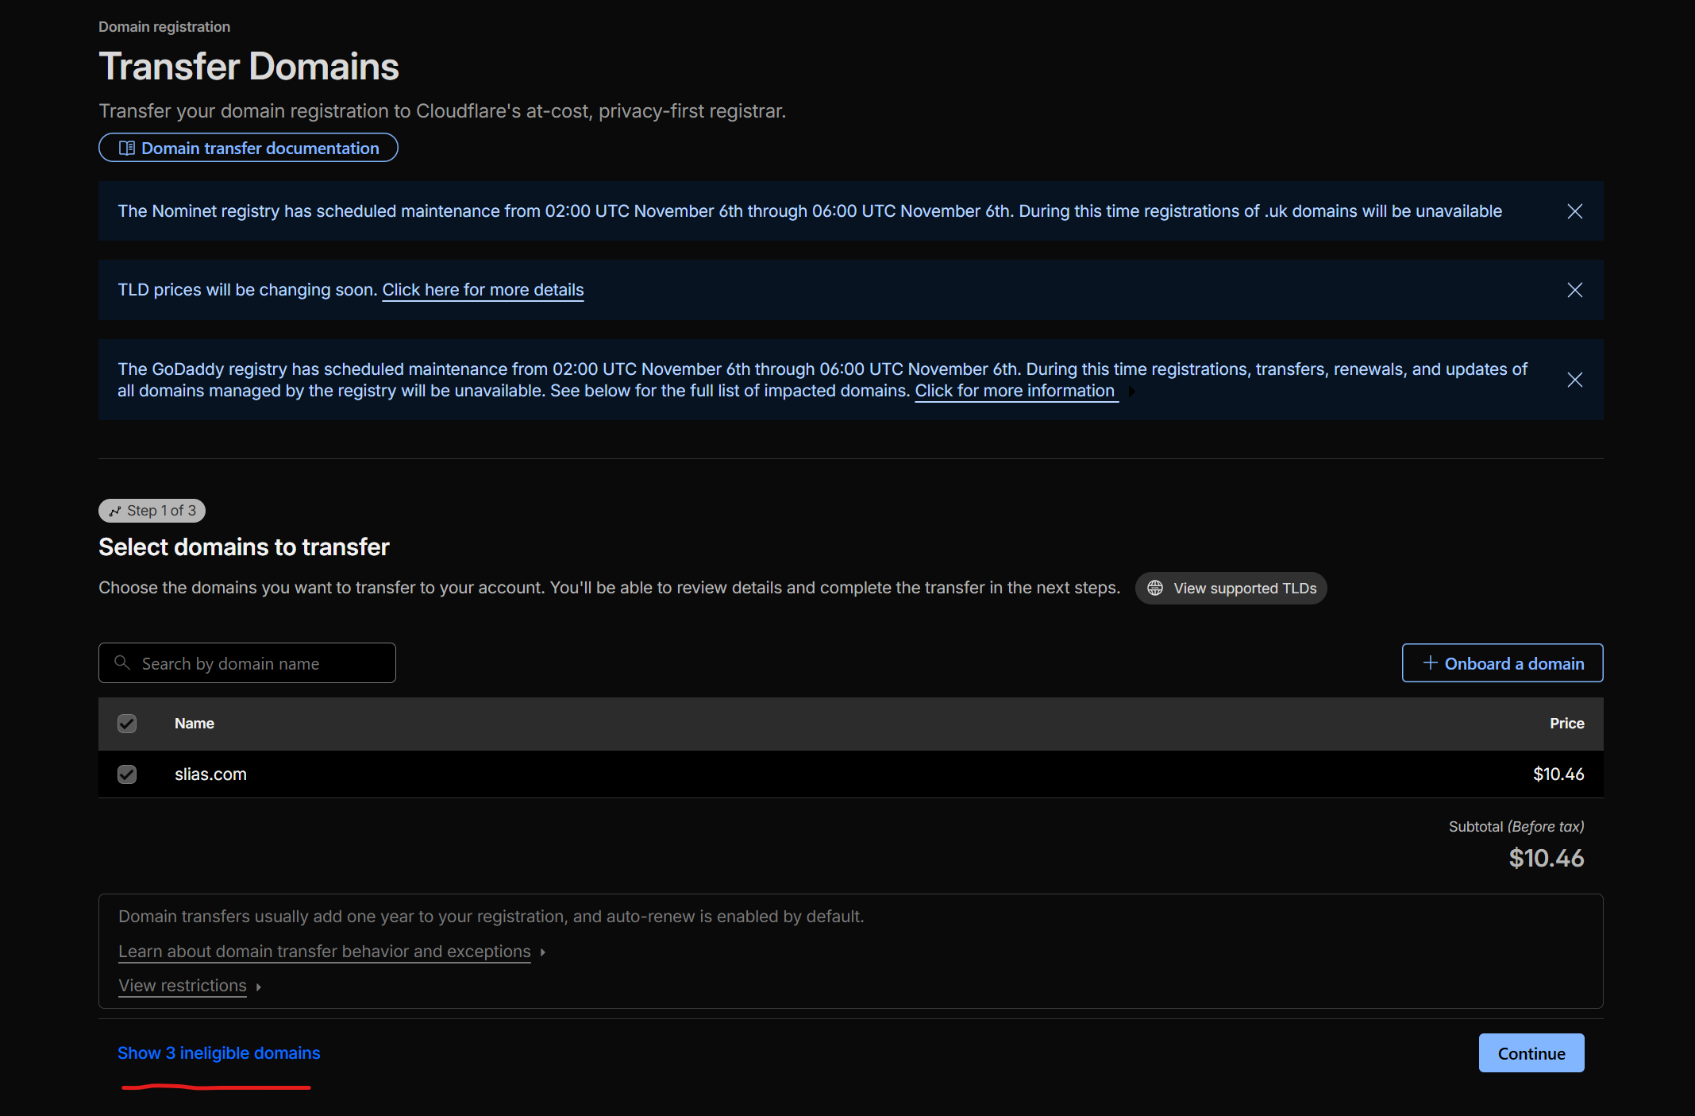Show 3 ineligible domains
Screen dimensions: 1695x1116
[219, 1053]
